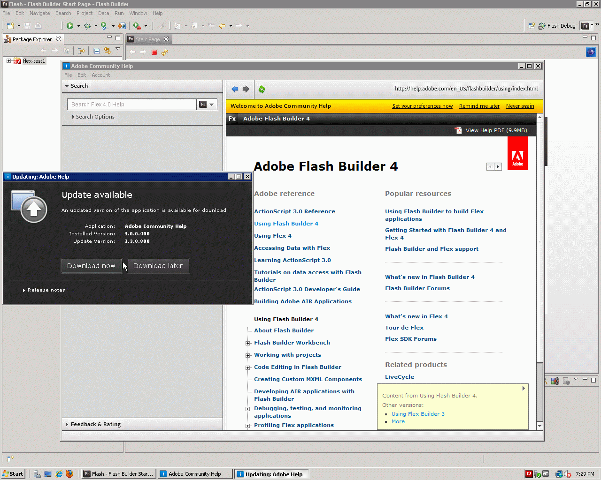Click Remind me later link
Image resolution: width=601 pixels, height=480 pixels.
coord(479,106)
